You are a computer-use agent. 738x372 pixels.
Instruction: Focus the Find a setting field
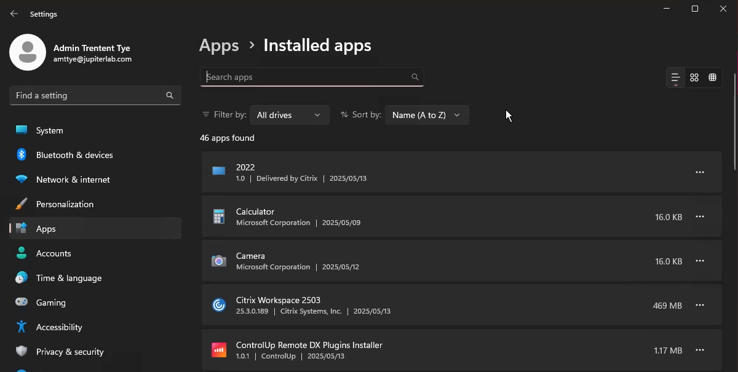(95, 95)
